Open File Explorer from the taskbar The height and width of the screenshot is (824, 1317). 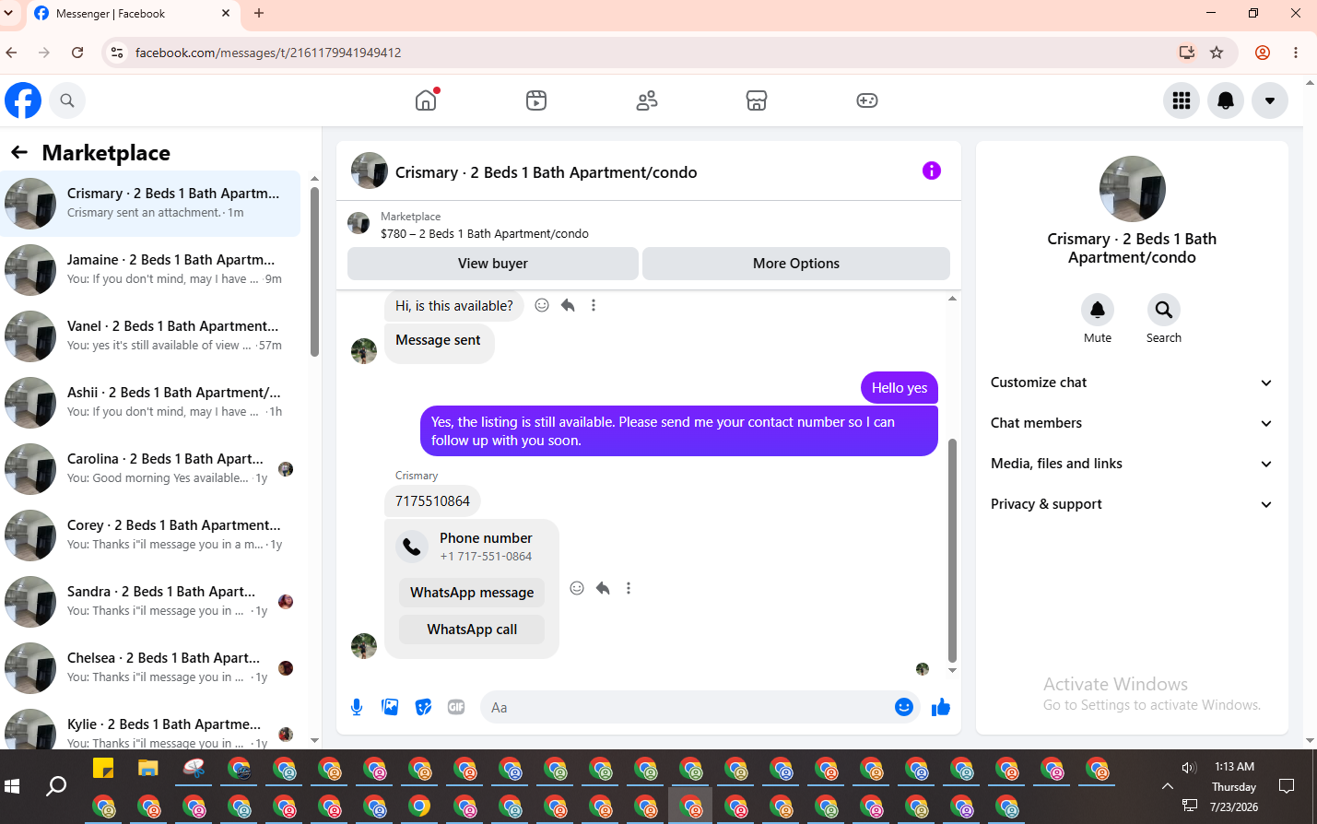(x=148, y=768)
